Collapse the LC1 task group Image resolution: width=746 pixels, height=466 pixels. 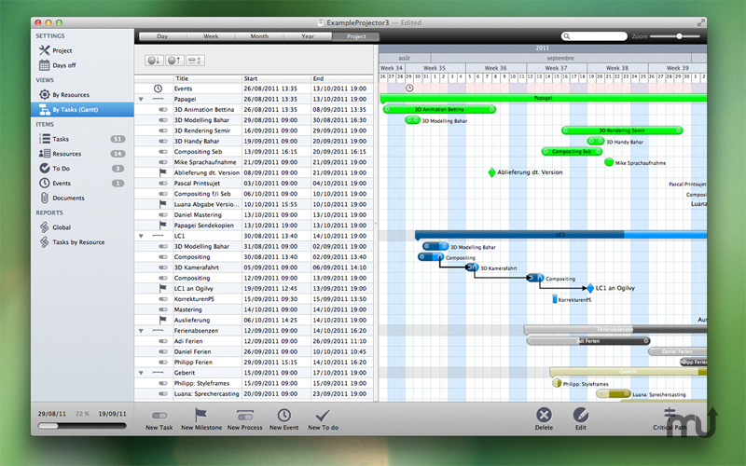[x=141, y=237]
